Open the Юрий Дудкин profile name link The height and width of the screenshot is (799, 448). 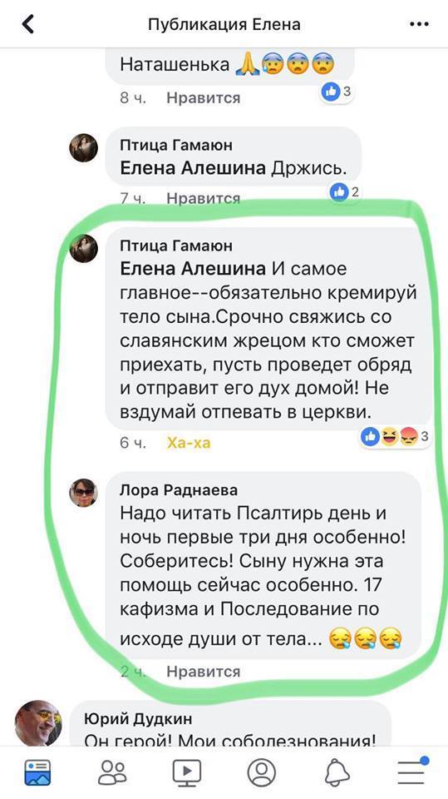pyautogui.click(x=138, y=718)
